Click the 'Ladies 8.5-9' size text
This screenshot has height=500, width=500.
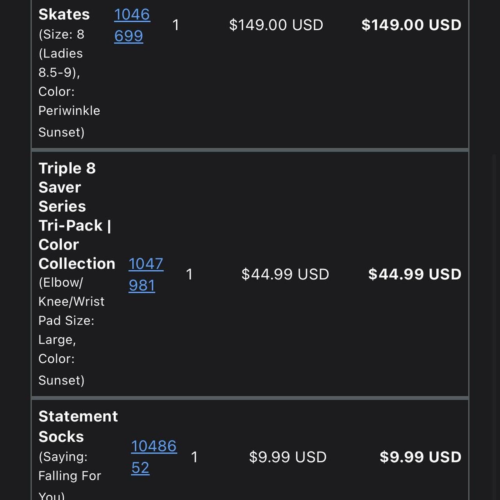point(61,62)
